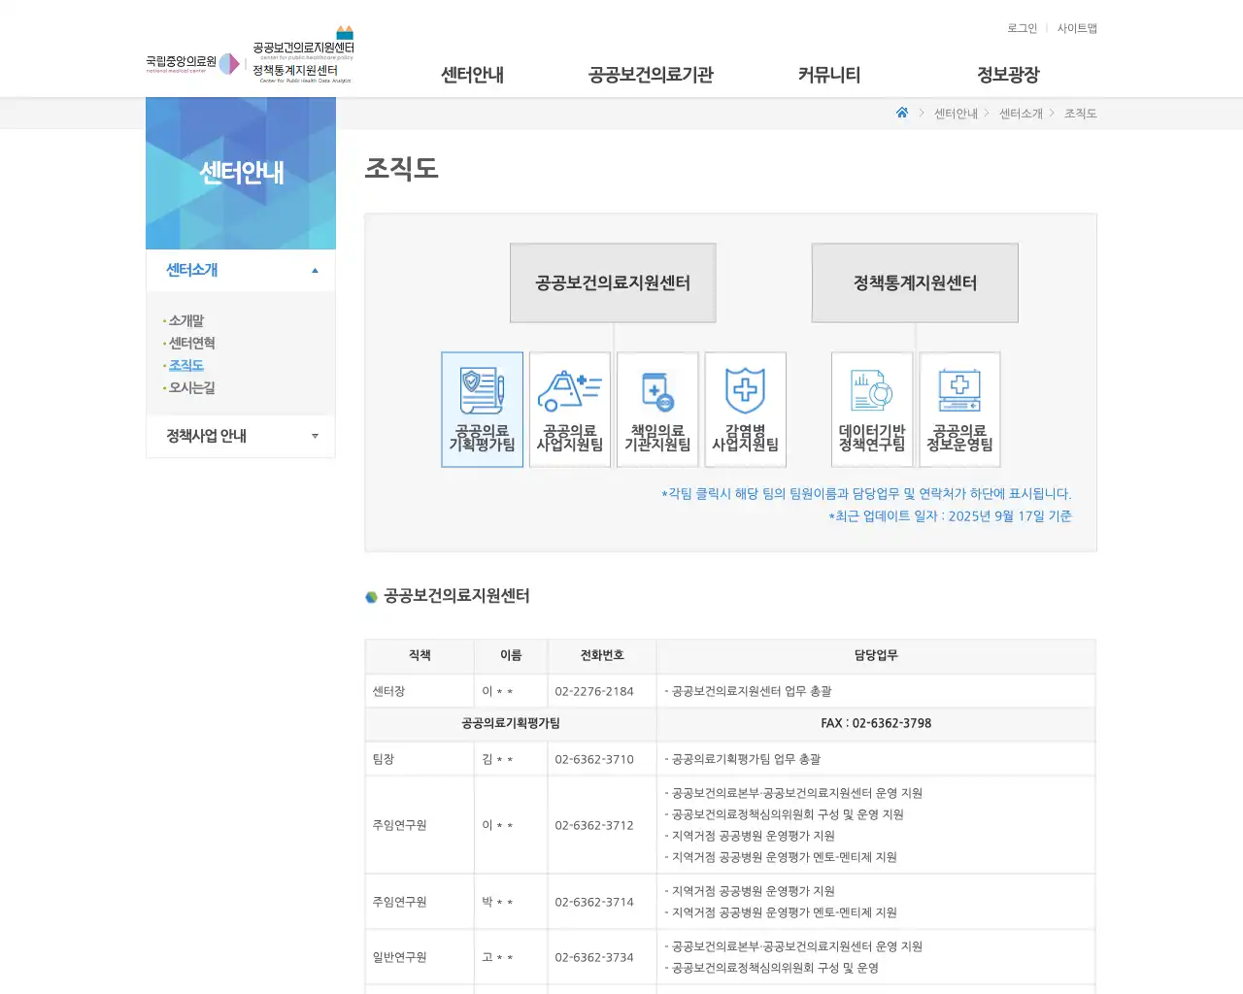Open the 책임의료 기관지원팀 team icon
This screenshot has width=1243, height=994.
click(x=657, y=409)
